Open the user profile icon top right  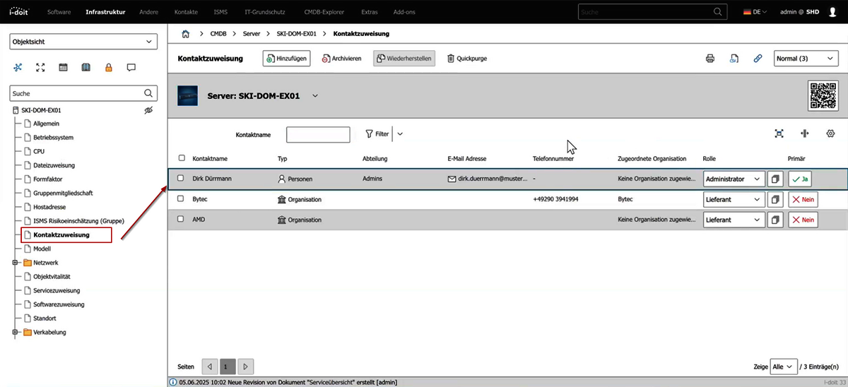coord(834,12)
